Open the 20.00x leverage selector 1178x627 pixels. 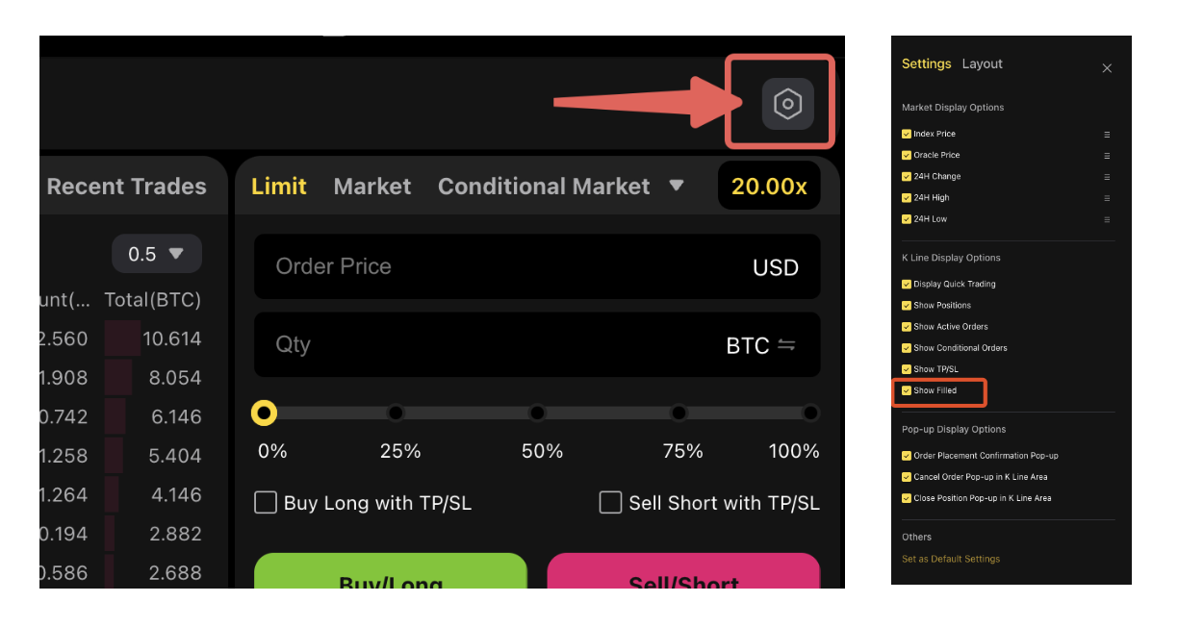[x=769, y=186]
